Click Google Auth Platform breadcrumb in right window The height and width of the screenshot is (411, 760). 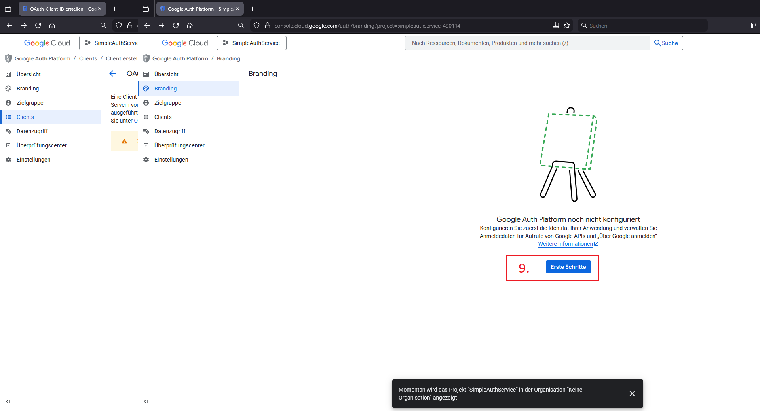tap(180, 58)
